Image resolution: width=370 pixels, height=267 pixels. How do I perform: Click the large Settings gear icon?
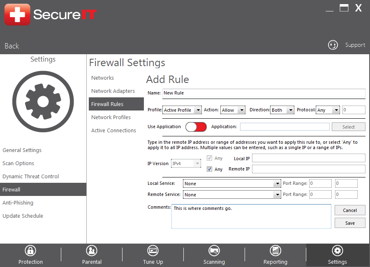click(43, 101)
